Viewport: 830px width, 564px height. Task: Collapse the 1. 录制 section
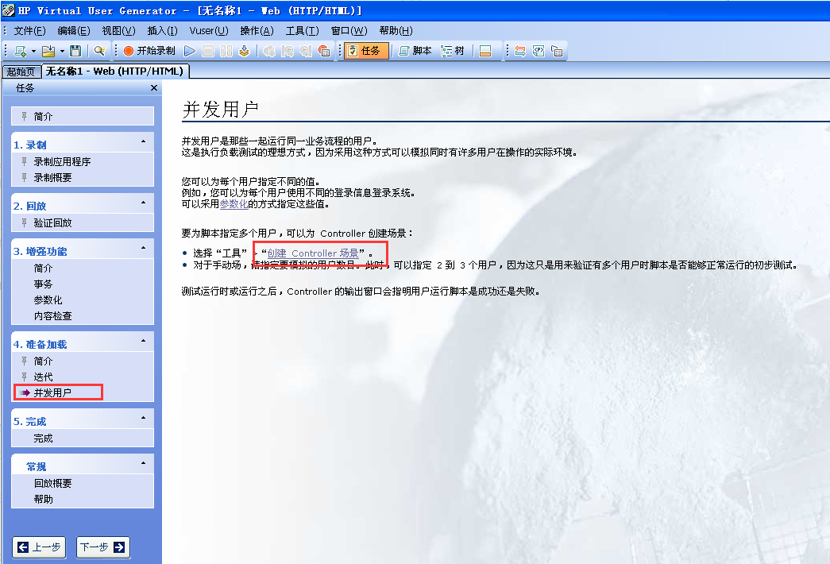click(144, 141)
